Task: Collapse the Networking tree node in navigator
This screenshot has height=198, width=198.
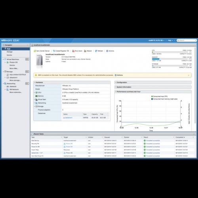Action: click(3, 84)
